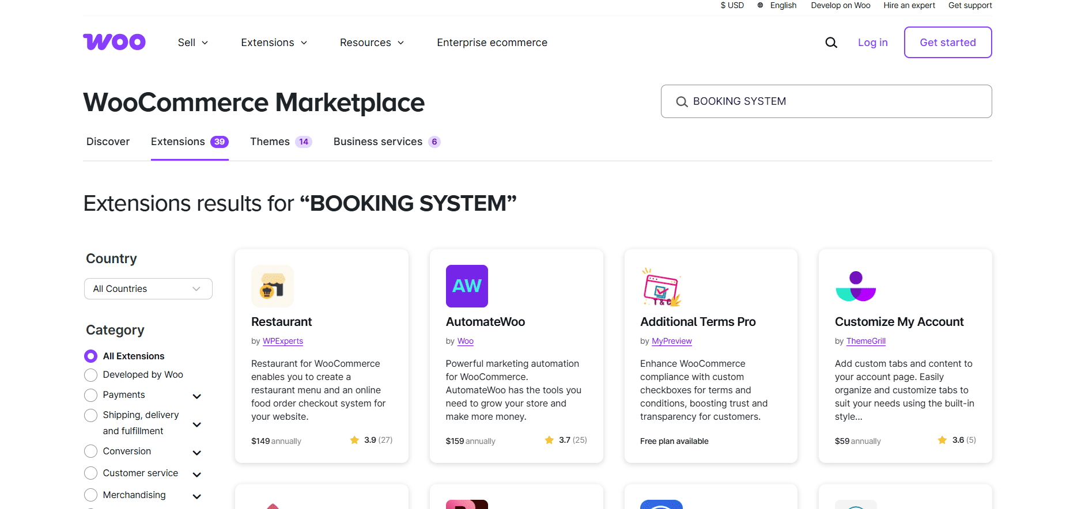Click the "Free plan available" text
Viewport: 1085px width, 509px height.
[674, 441]
